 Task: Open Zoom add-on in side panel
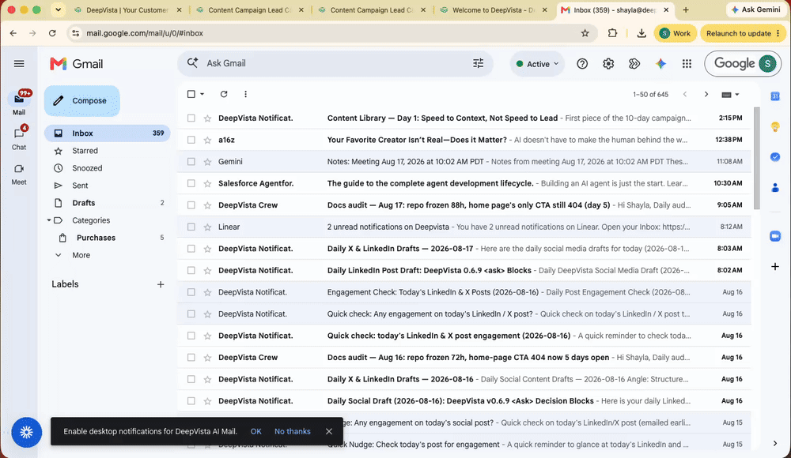pos(775,236)
